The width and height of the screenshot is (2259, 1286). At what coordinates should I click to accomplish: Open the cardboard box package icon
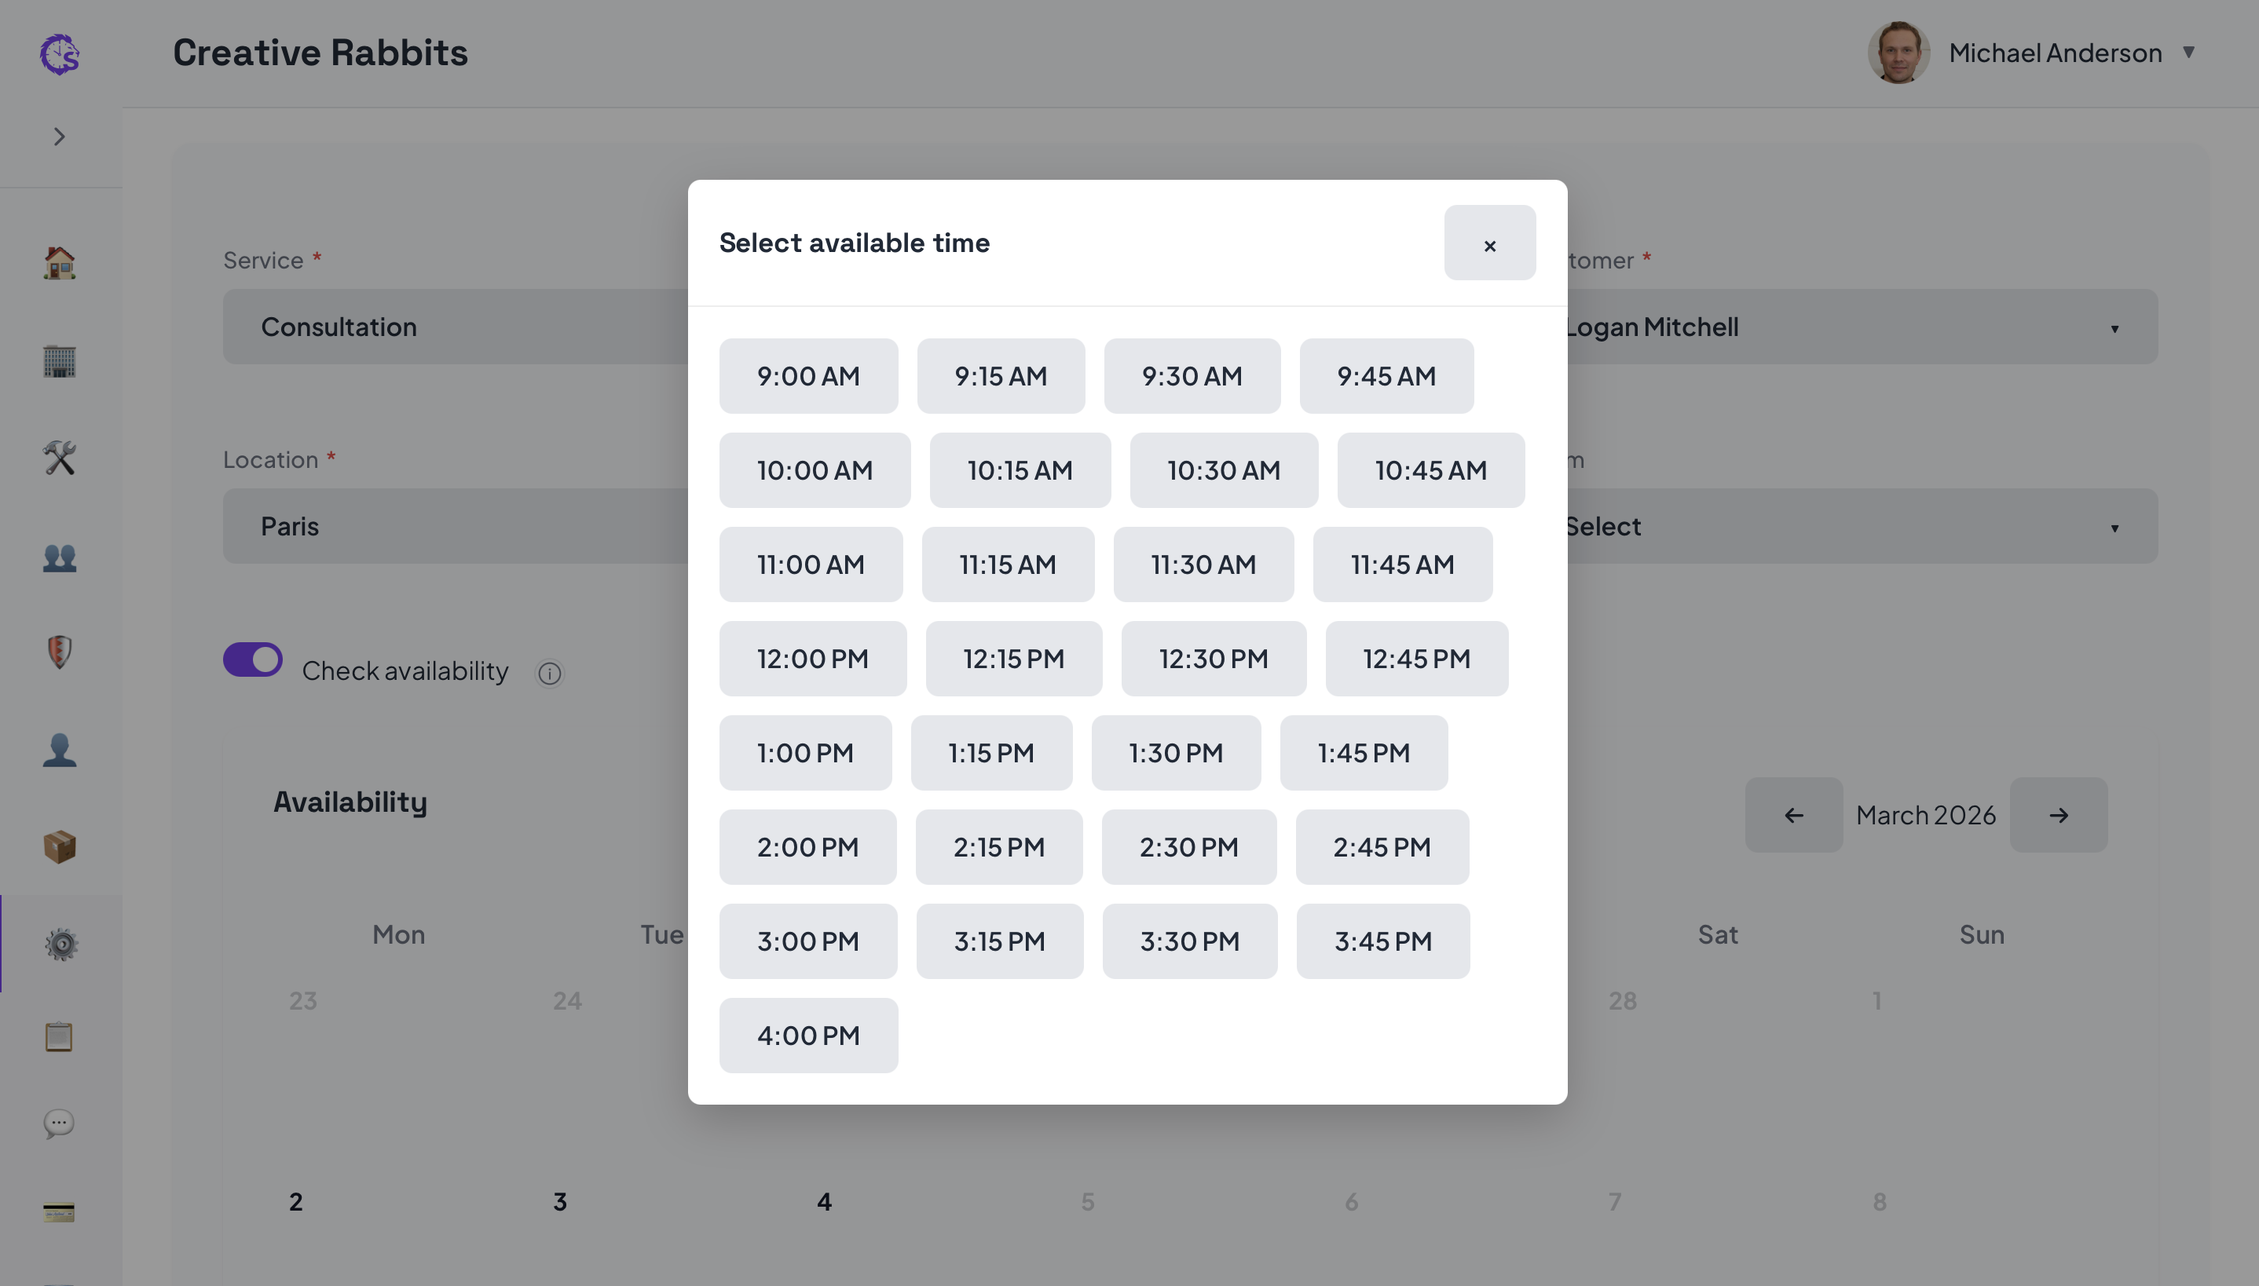(x=59, y=847)
